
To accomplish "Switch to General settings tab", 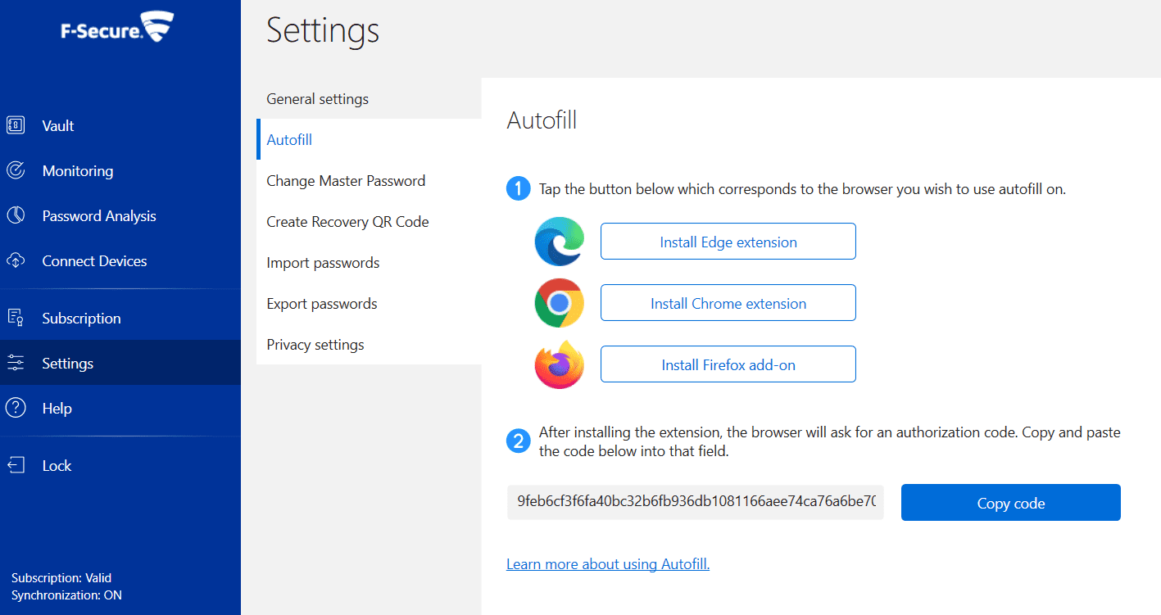I will pos(369,99).
